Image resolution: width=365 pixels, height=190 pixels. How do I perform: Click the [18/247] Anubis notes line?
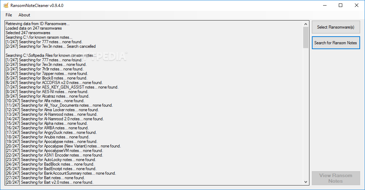(x=48, y=137)
